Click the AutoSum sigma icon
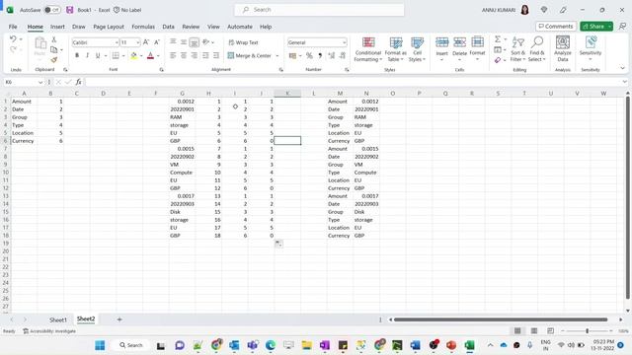Image resolution: width=632 pixels, height=355 pixels. pos(498,39)
